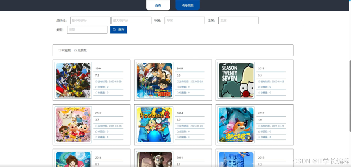
Task: Click the magnifier icon in 查询 button
Action: coord(114,30)
